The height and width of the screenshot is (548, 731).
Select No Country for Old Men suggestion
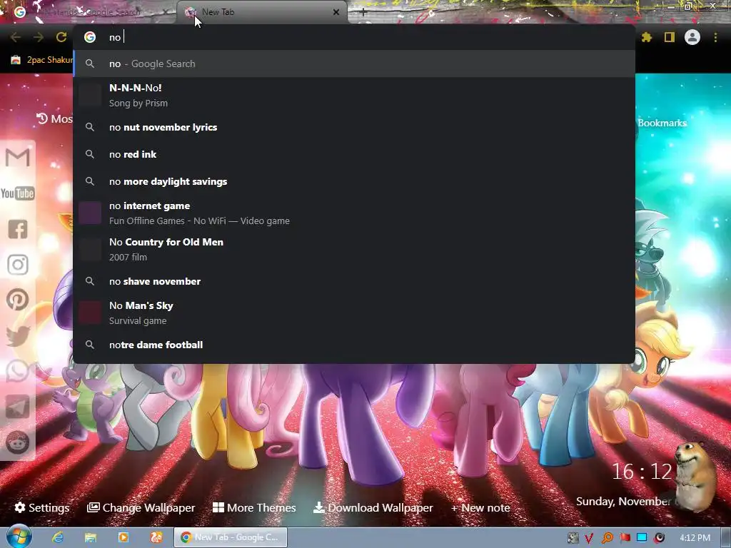(x=354, y=249)
